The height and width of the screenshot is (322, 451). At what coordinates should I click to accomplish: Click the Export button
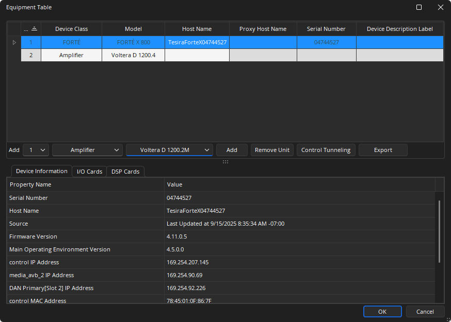[383, 150]
